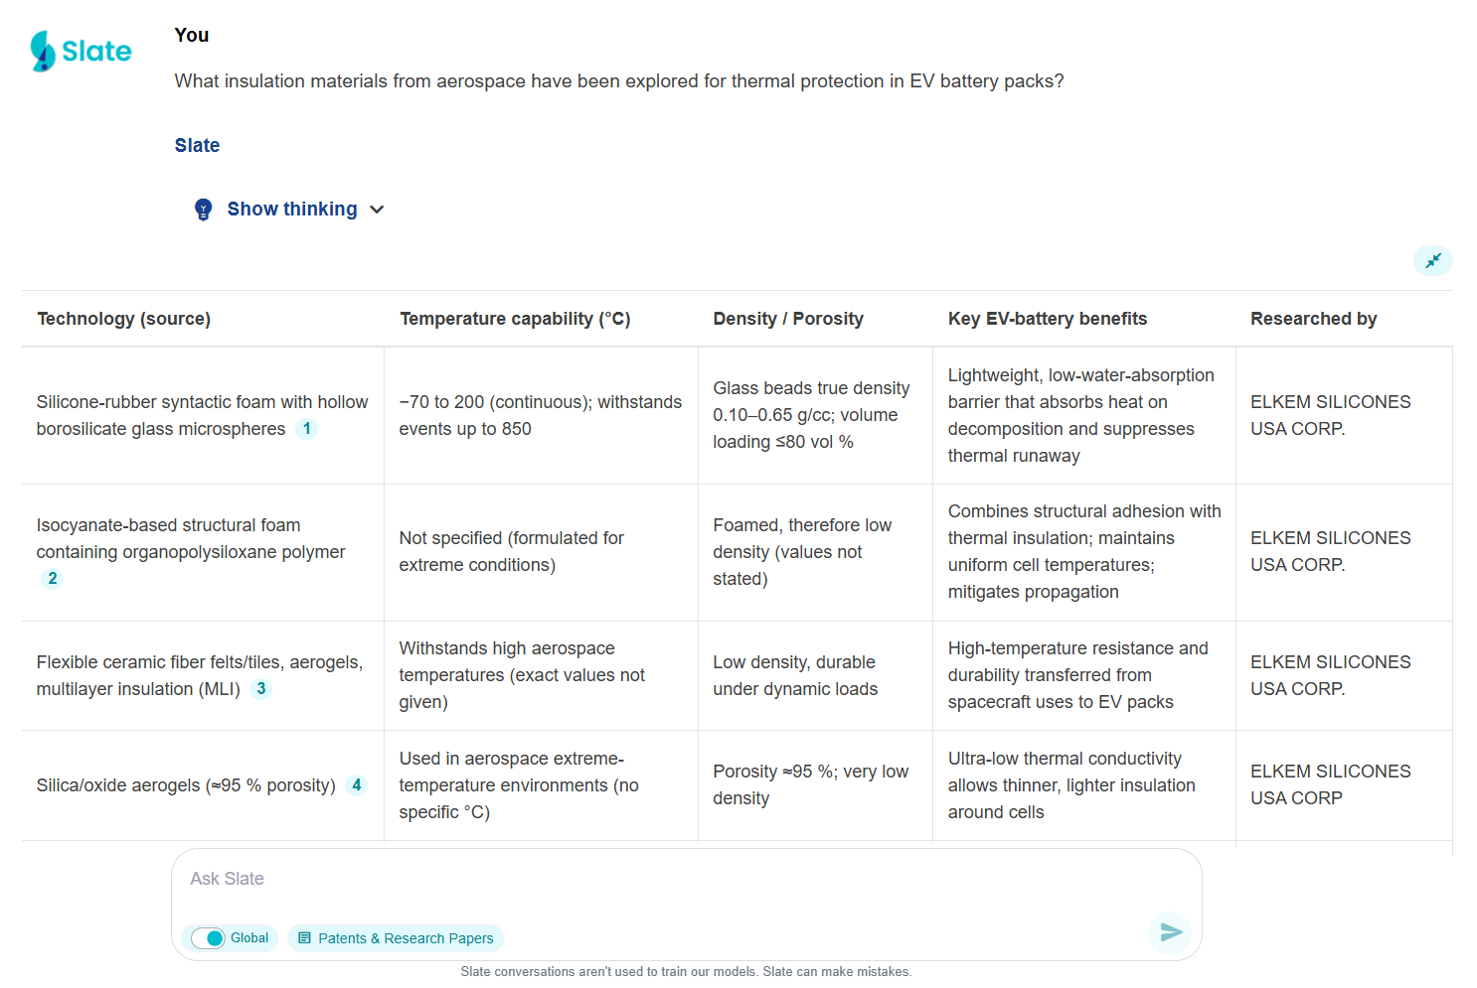Send message with paper plane icon

[1171, 932]
